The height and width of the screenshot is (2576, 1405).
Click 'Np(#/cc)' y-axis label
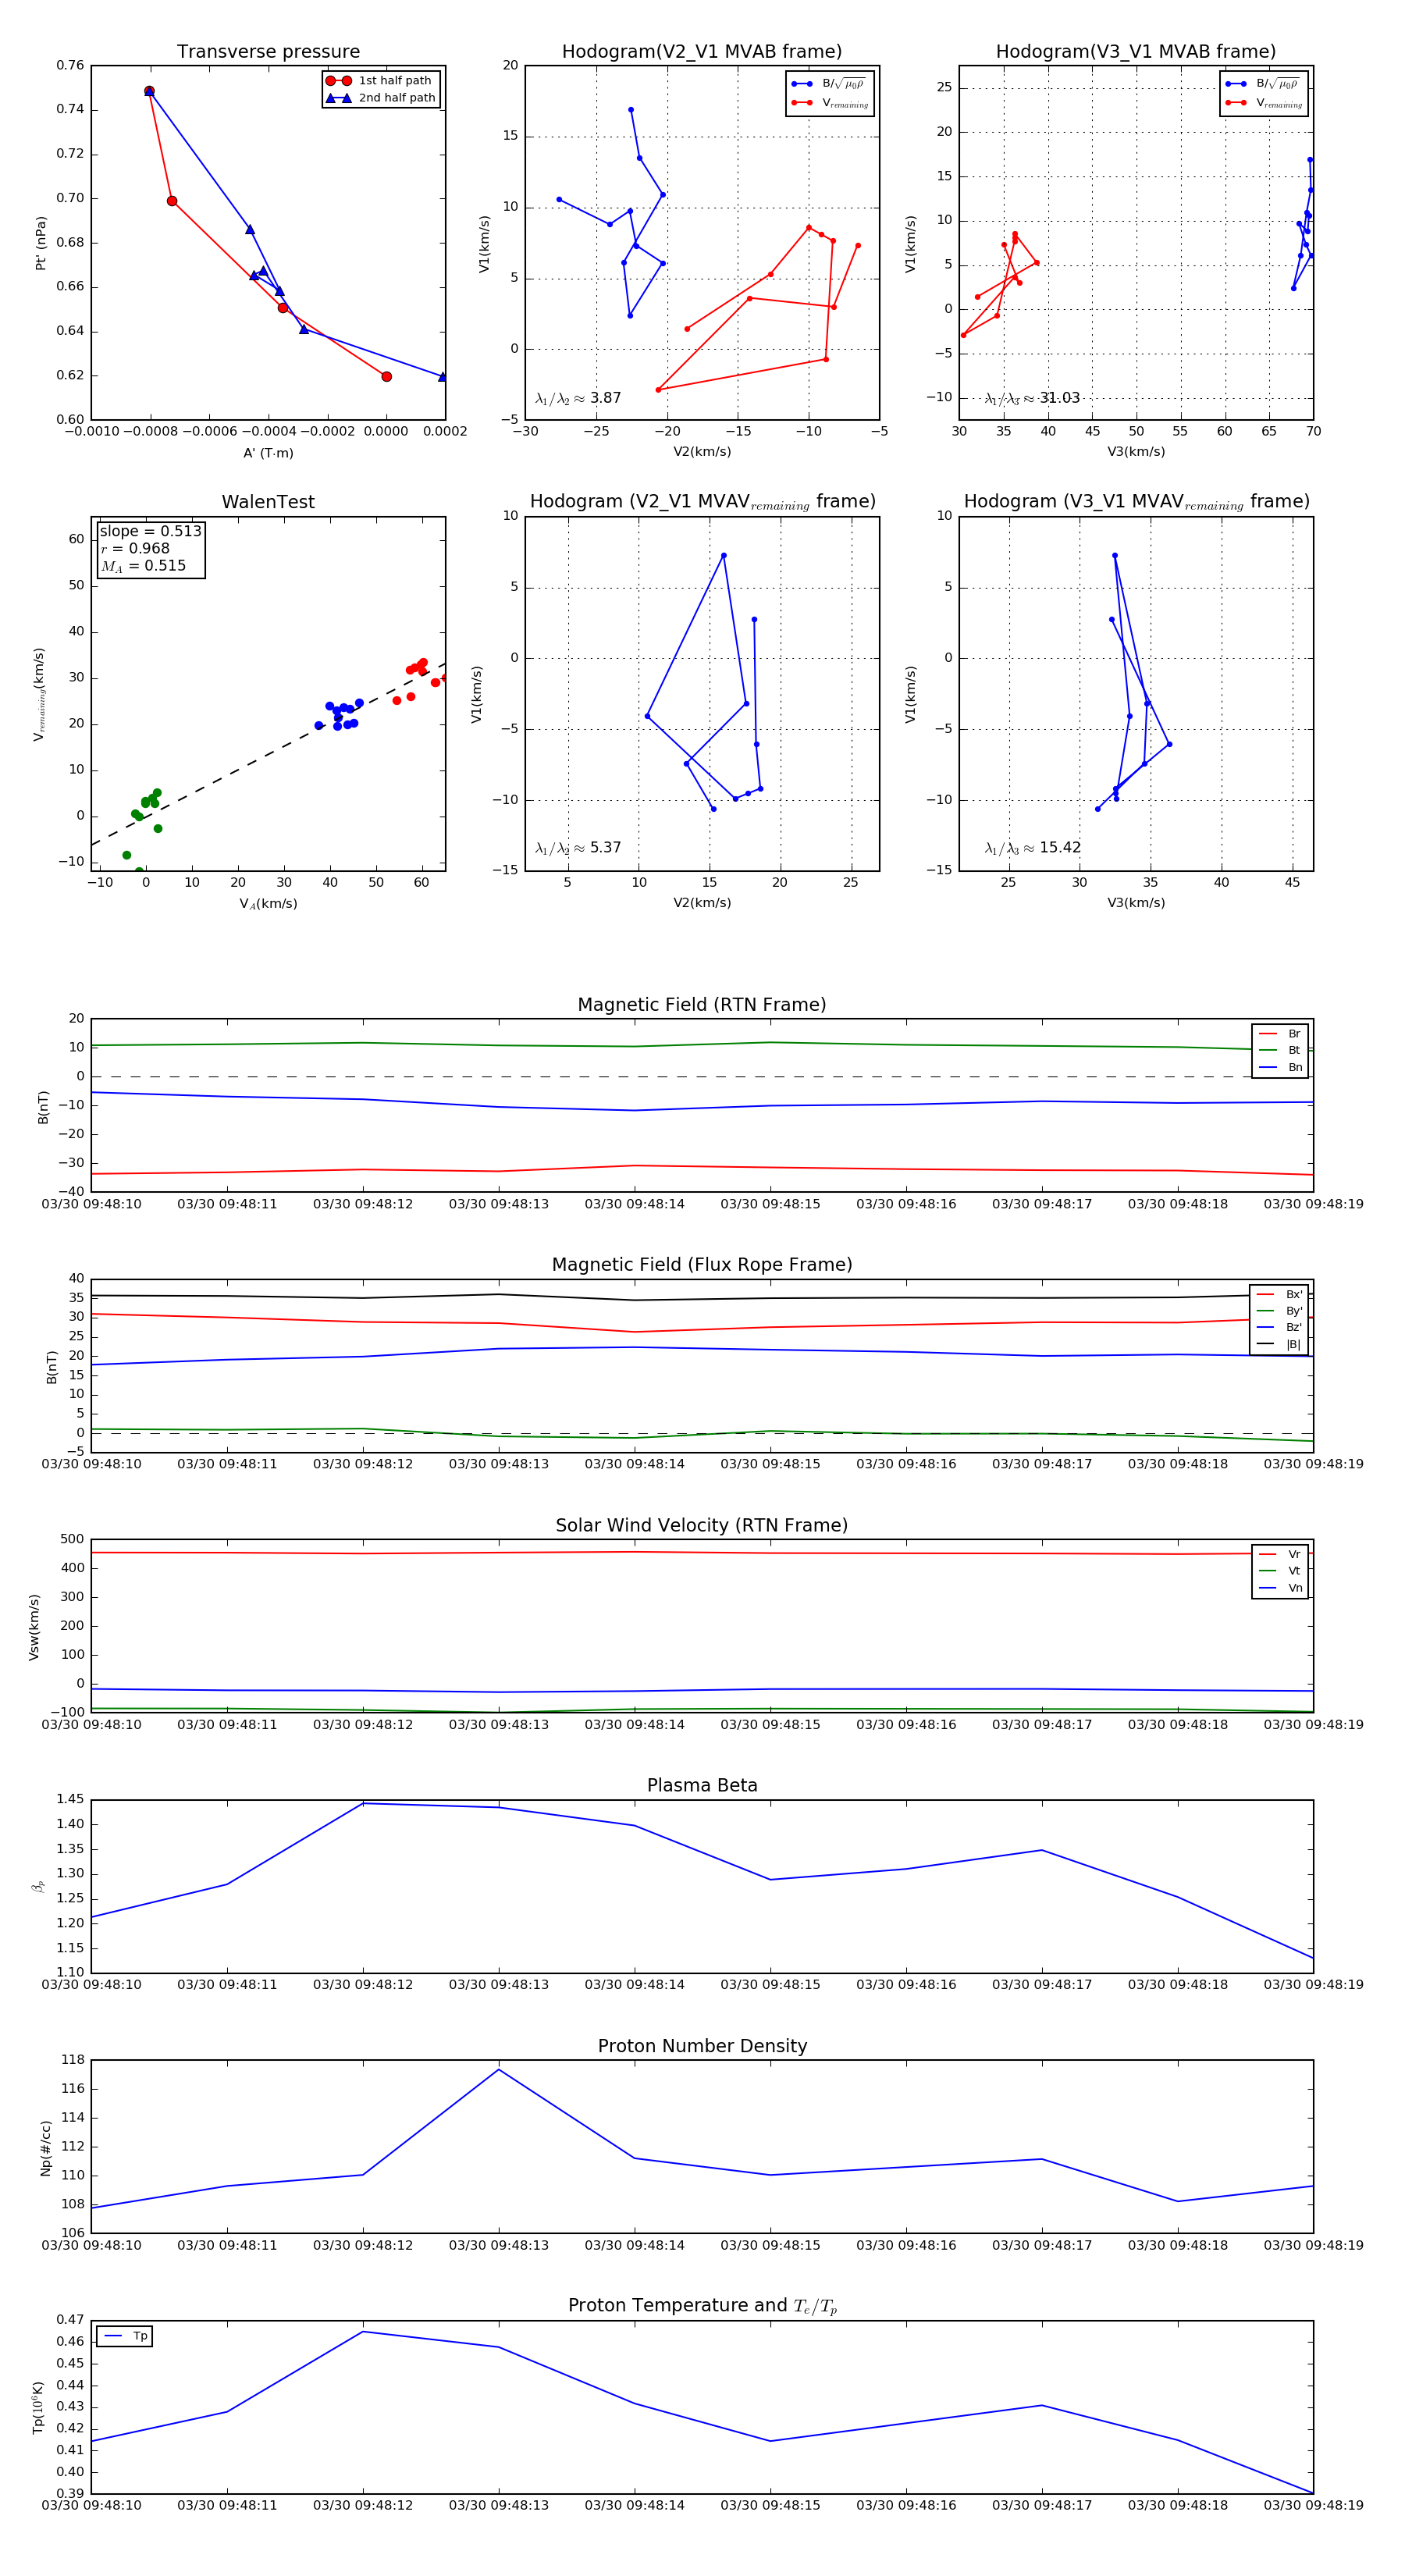tap(45, 2148)
